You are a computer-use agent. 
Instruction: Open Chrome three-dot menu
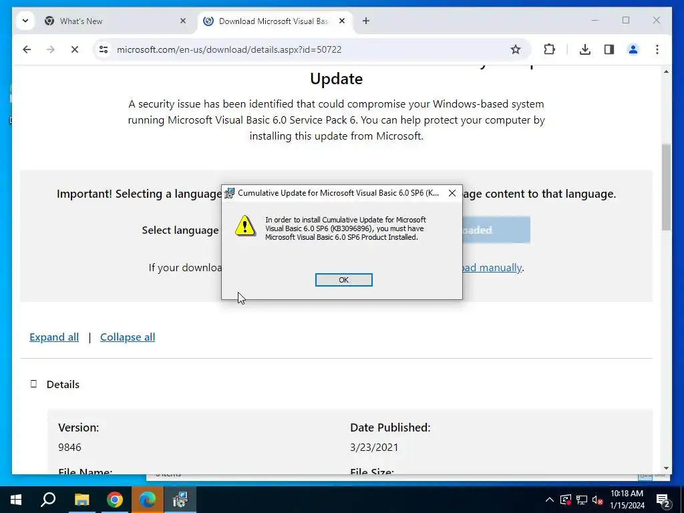[657, 49]
